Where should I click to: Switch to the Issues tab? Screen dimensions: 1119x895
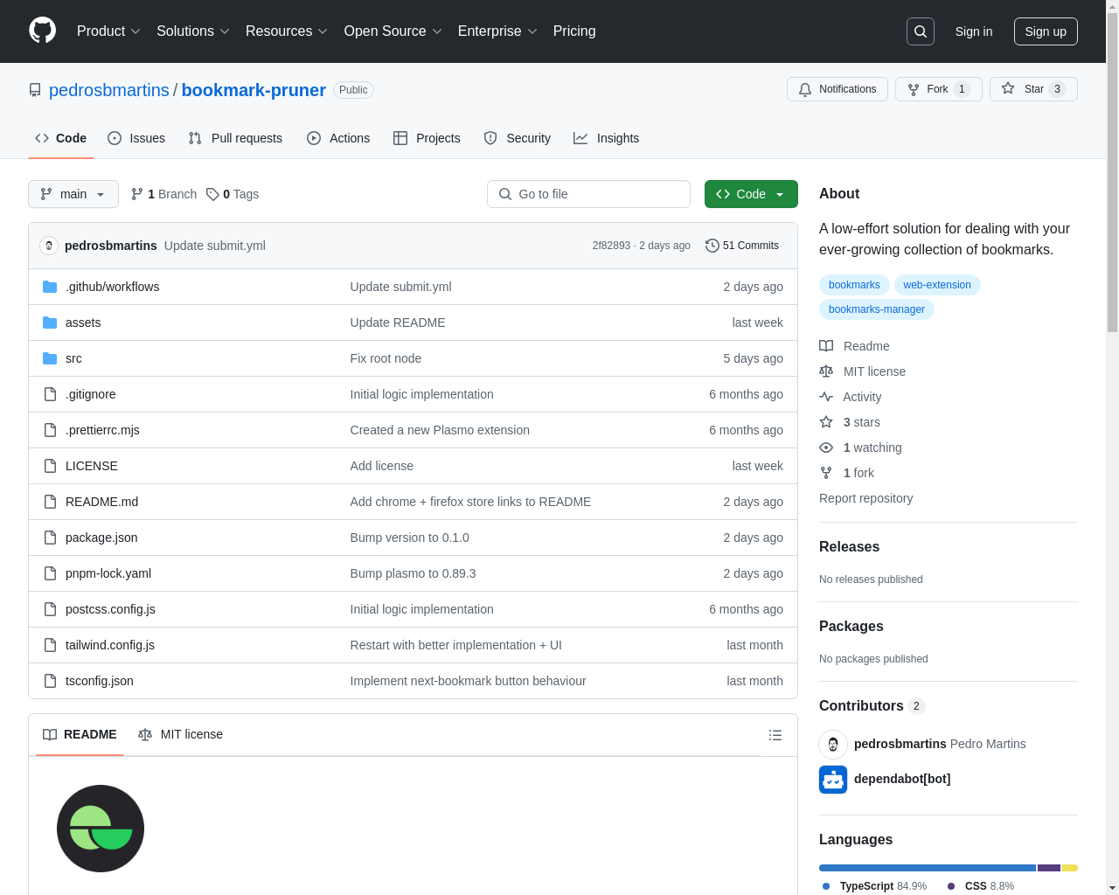(136, 138)
